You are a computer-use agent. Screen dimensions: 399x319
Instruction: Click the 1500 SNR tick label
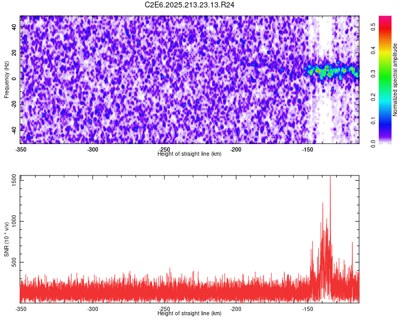coord(14,181)
